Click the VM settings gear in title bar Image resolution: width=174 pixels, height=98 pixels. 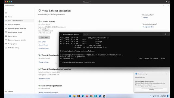[x=169, y=2]
